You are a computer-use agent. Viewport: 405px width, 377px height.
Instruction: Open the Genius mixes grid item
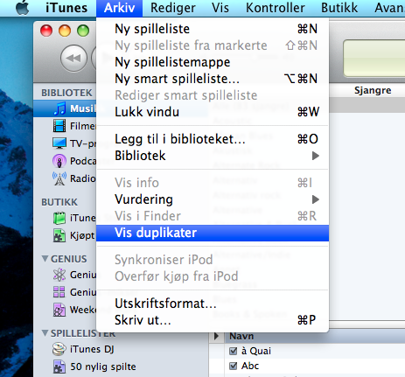coord(74,292)
